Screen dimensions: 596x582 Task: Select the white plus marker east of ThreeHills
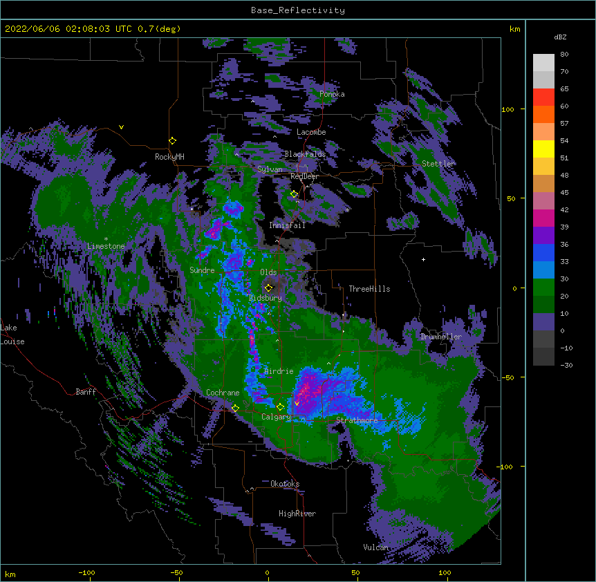pos(423,259)
